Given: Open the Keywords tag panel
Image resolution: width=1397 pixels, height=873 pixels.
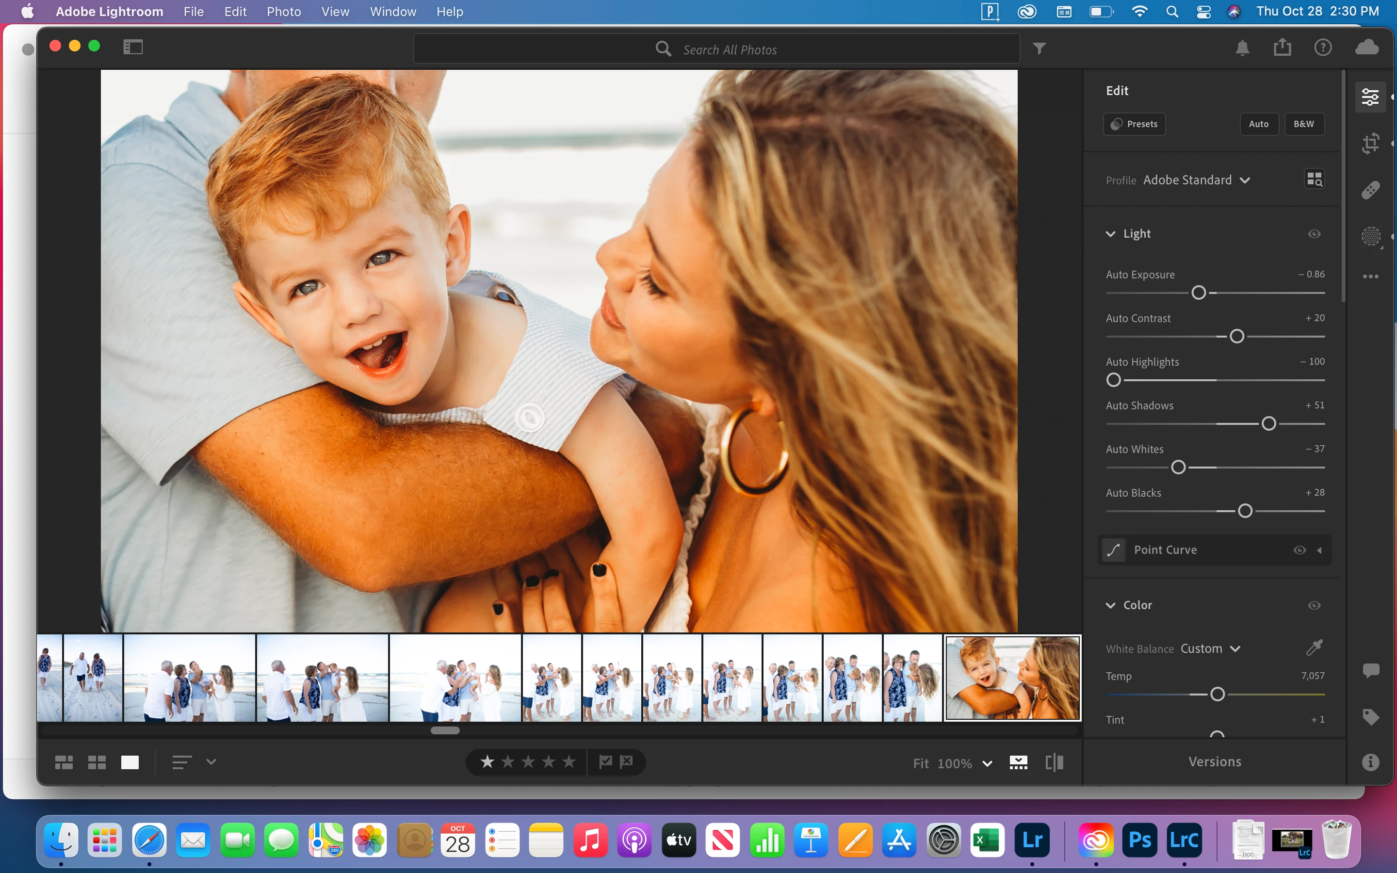Looking at the screenshot, I should [x=1370, y=716].
